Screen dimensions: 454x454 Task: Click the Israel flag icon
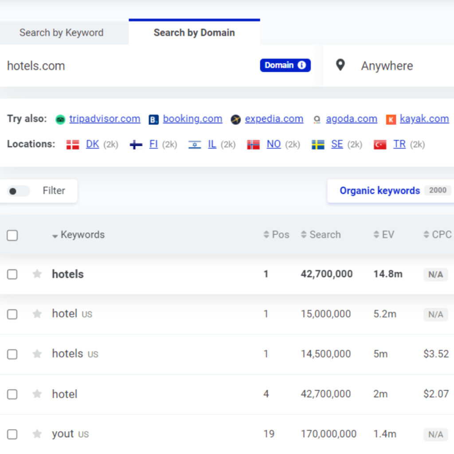(195, 145)
